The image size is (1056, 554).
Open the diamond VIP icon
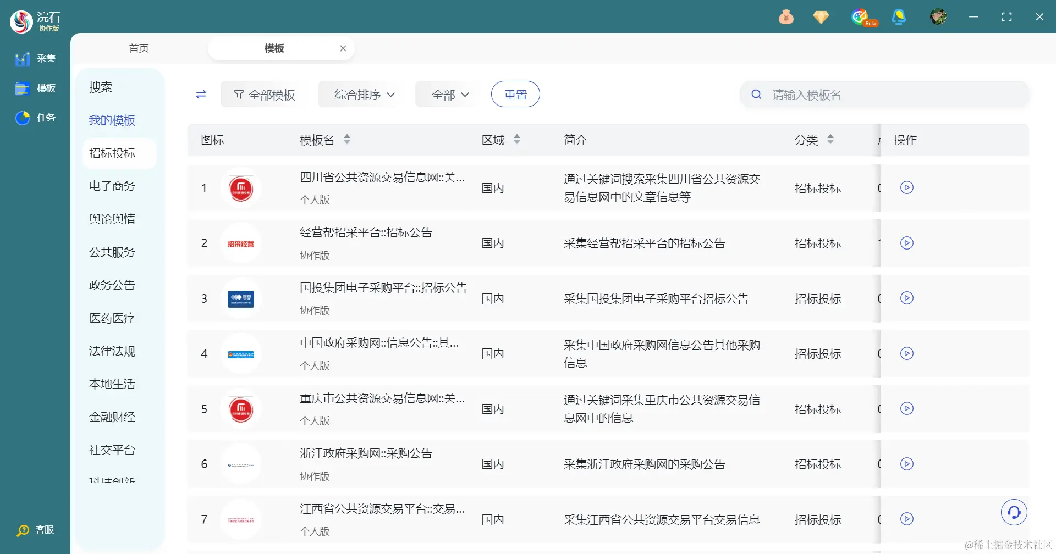(x=821, y=17)
